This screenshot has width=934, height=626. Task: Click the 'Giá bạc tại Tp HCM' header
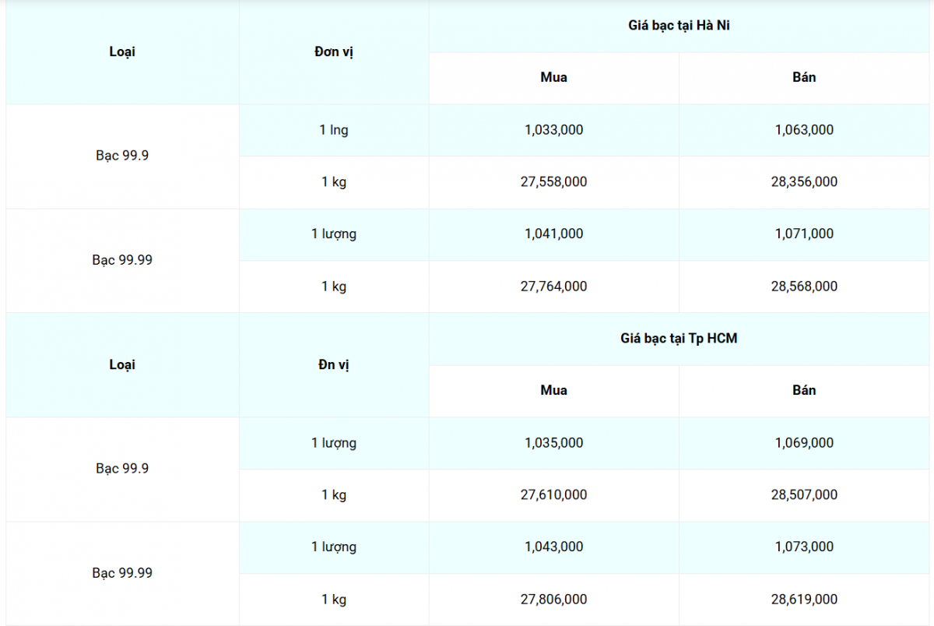coord(679,339)
